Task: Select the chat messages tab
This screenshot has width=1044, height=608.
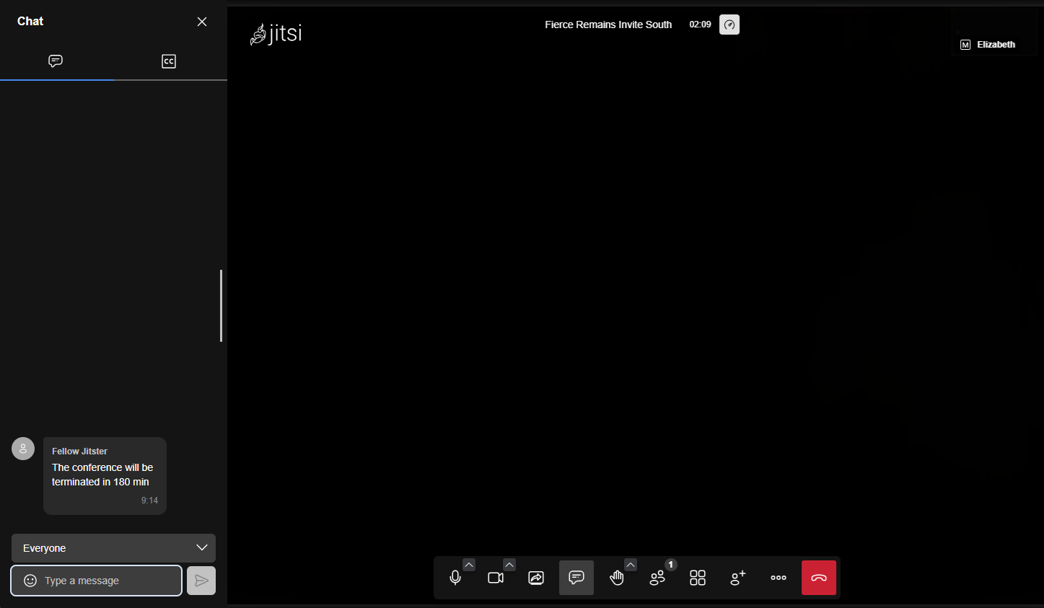Action: pos(56,61)
